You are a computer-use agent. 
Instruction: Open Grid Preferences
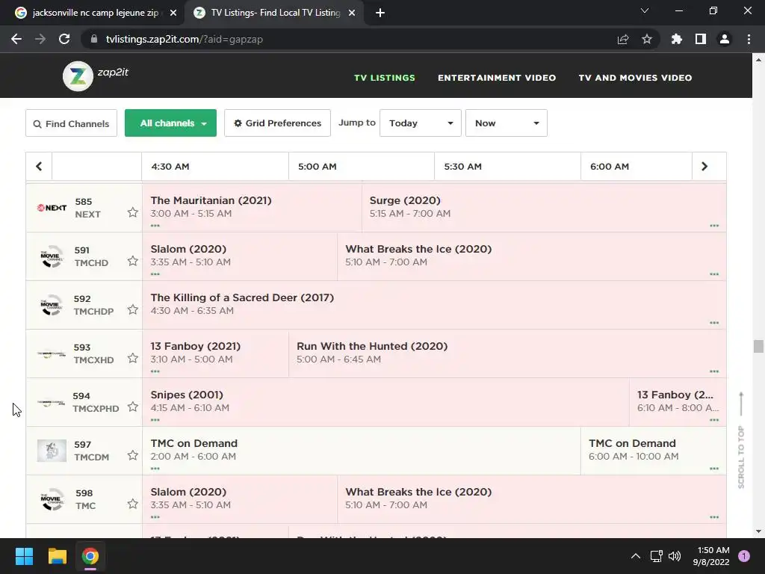point(278,123)
